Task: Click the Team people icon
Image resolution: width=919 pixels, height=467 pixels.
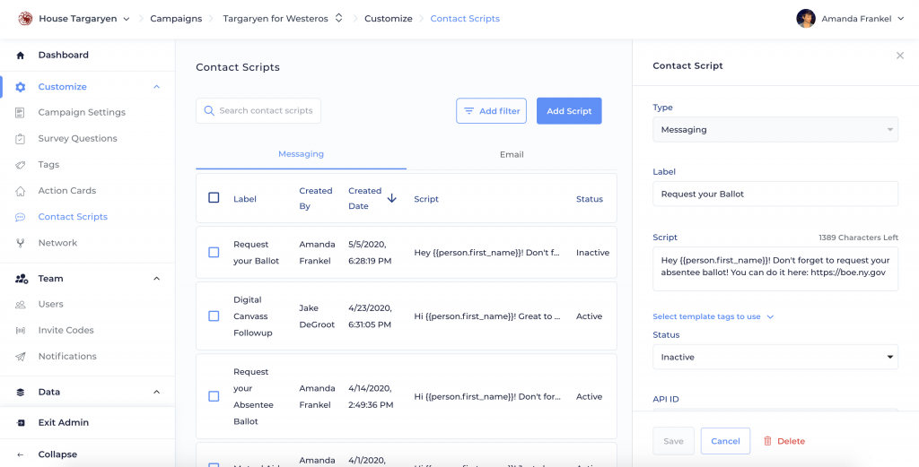Action: coord(22,279)
